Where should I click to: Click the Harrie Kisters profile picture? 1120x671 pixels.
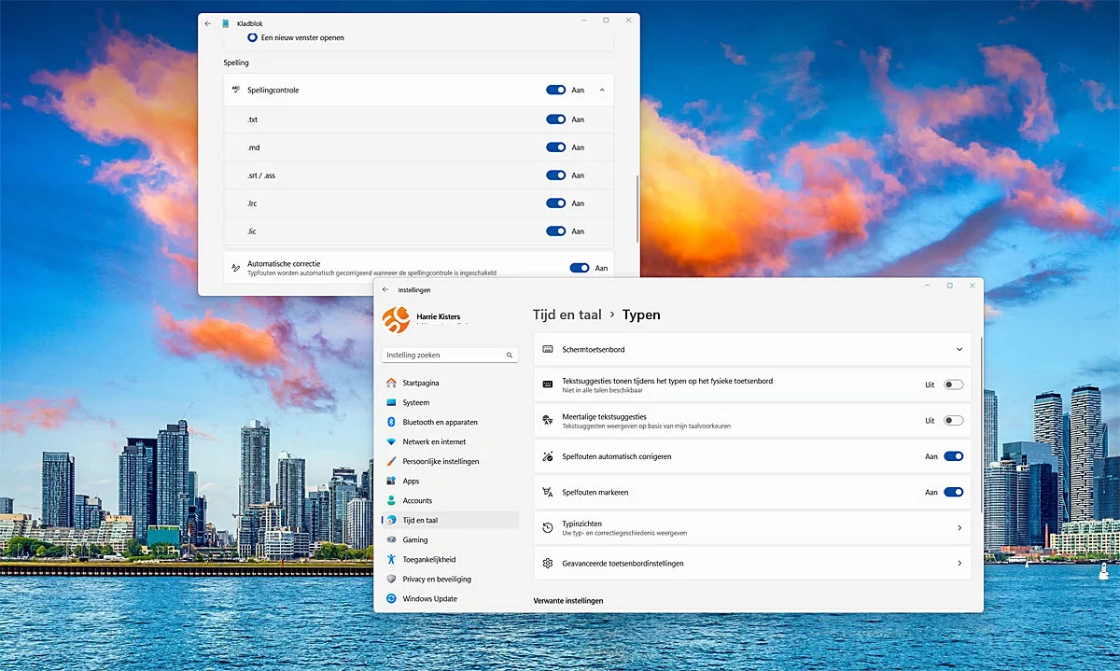[397, 320]
